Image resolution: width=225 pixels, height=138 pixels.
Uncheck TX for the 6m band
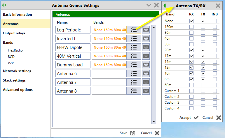(x=203, y=79)
